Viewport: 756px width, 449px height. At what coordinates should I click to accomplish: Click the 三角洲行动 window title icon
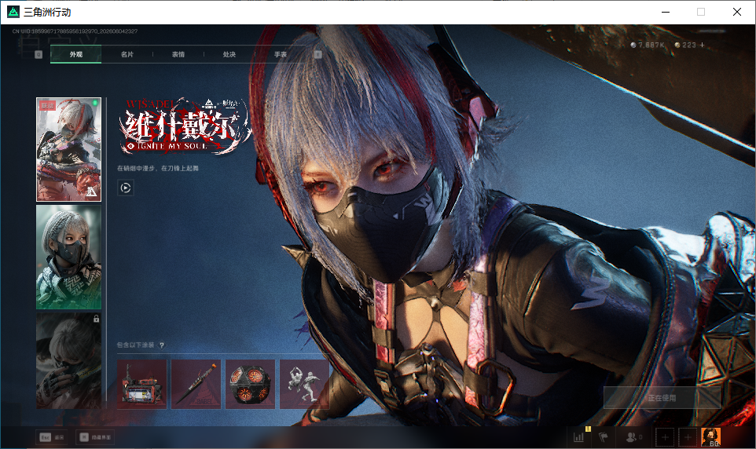[x=13, y=12]
